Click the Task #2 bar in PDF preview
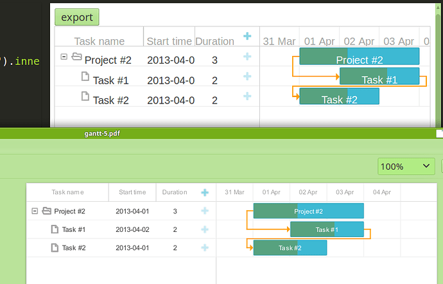The height and width of the screenshot is (284, 443). point(290,248)
